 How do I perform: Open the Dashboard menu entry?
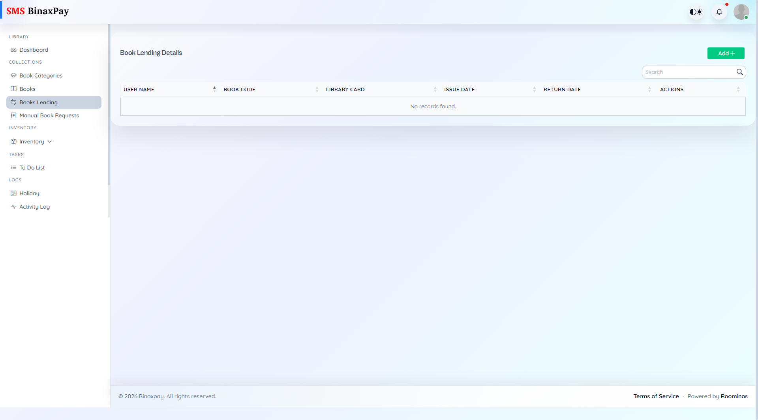34,50
